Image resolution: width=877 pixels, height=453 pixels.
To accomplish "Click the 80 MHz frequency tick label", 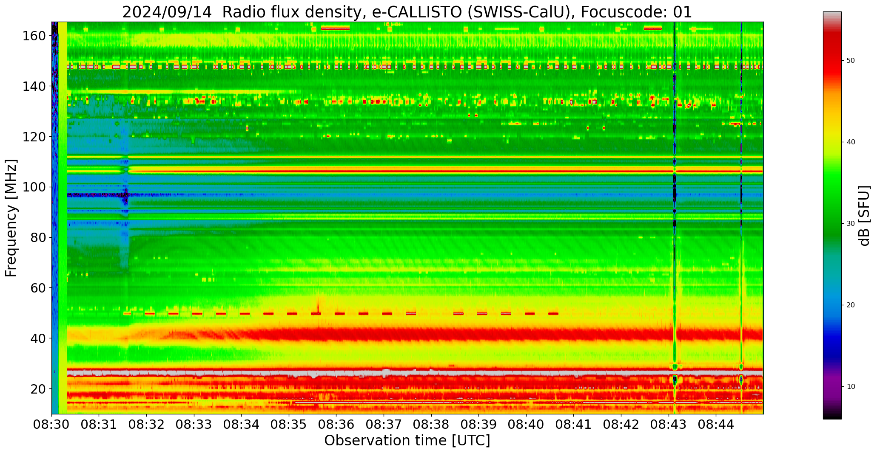I will [38, 238].
